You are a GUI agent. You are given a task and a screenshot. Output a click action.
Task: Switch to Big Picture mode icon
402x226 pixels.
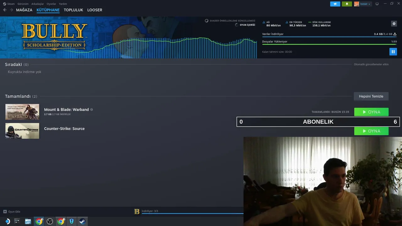point(377,4)
